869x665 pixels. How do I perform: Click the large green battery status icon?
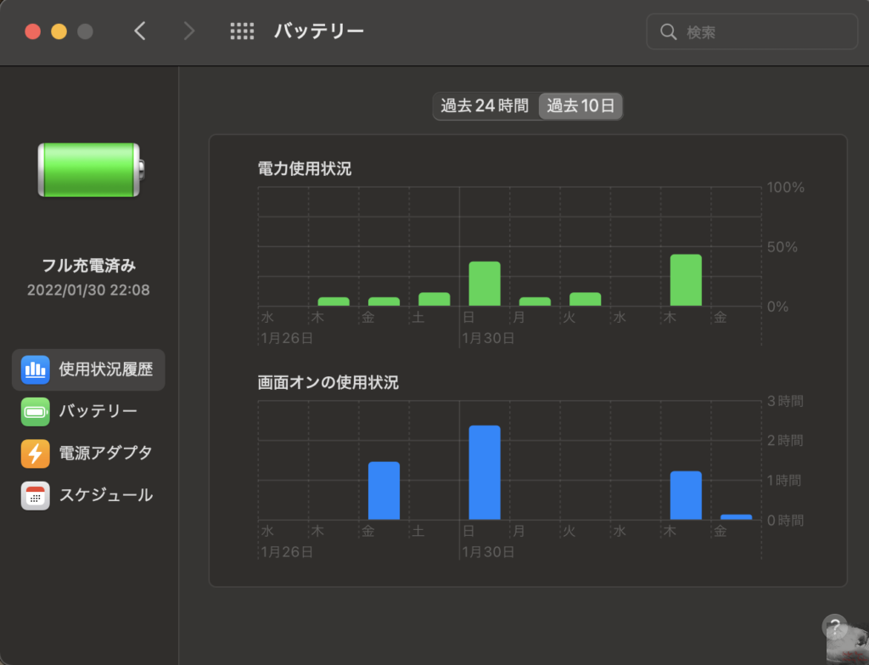pyautogui.click(x=88, y=168)
